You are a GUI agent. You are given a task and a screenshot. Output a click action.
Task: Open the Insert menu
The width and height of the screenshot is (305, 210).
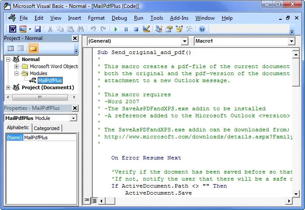[x=74, y=18]
